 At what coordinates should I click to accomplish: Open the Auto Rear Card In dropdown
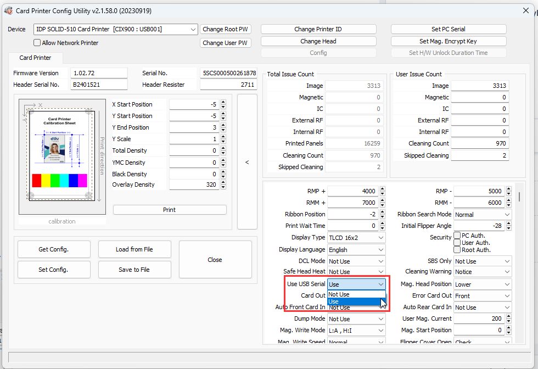[483, 307]
